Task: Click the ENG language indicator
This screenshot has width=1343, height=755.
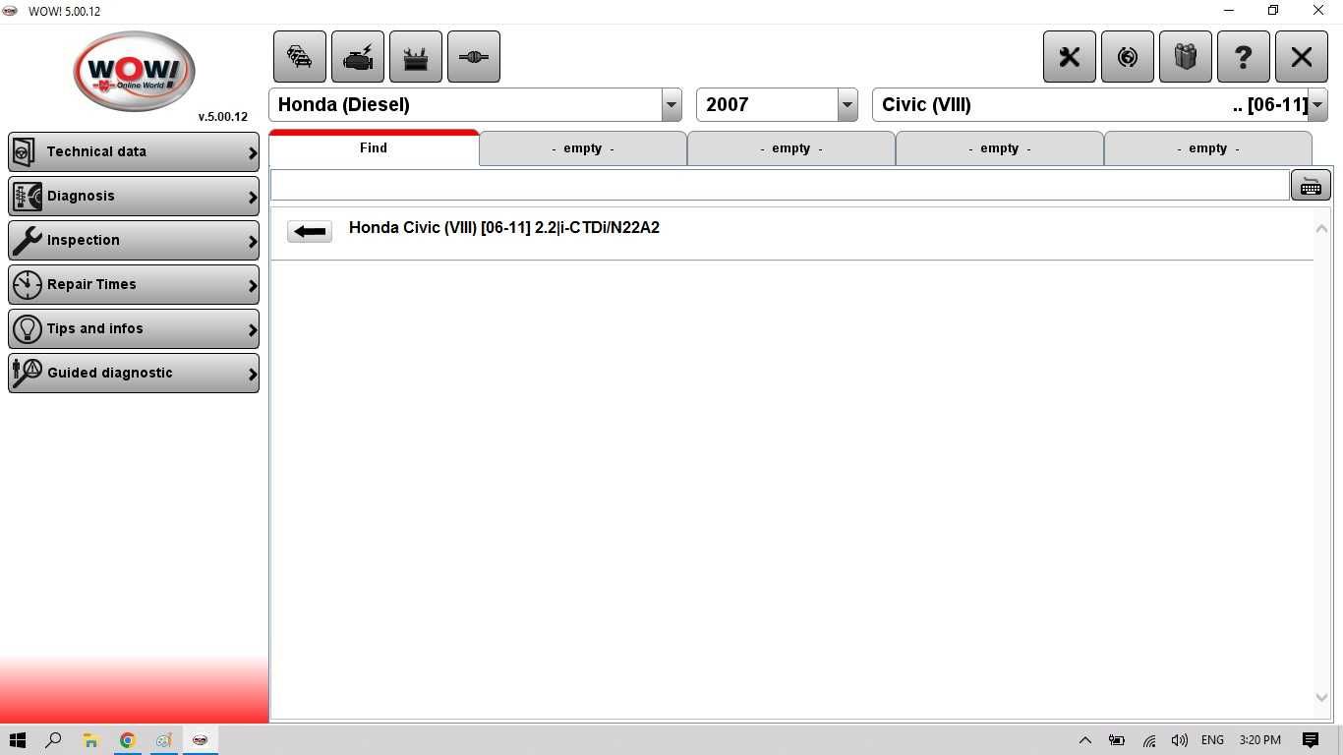Action: click(x=1212, y=740)
